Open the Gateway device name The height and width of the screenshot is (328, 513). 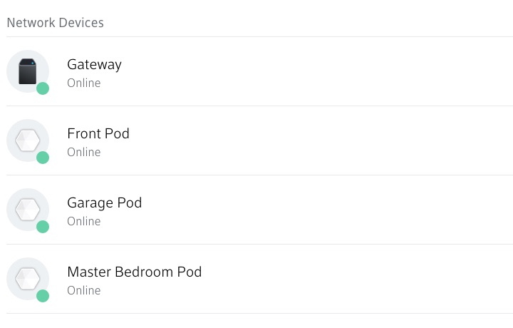[x=94, y=64]
